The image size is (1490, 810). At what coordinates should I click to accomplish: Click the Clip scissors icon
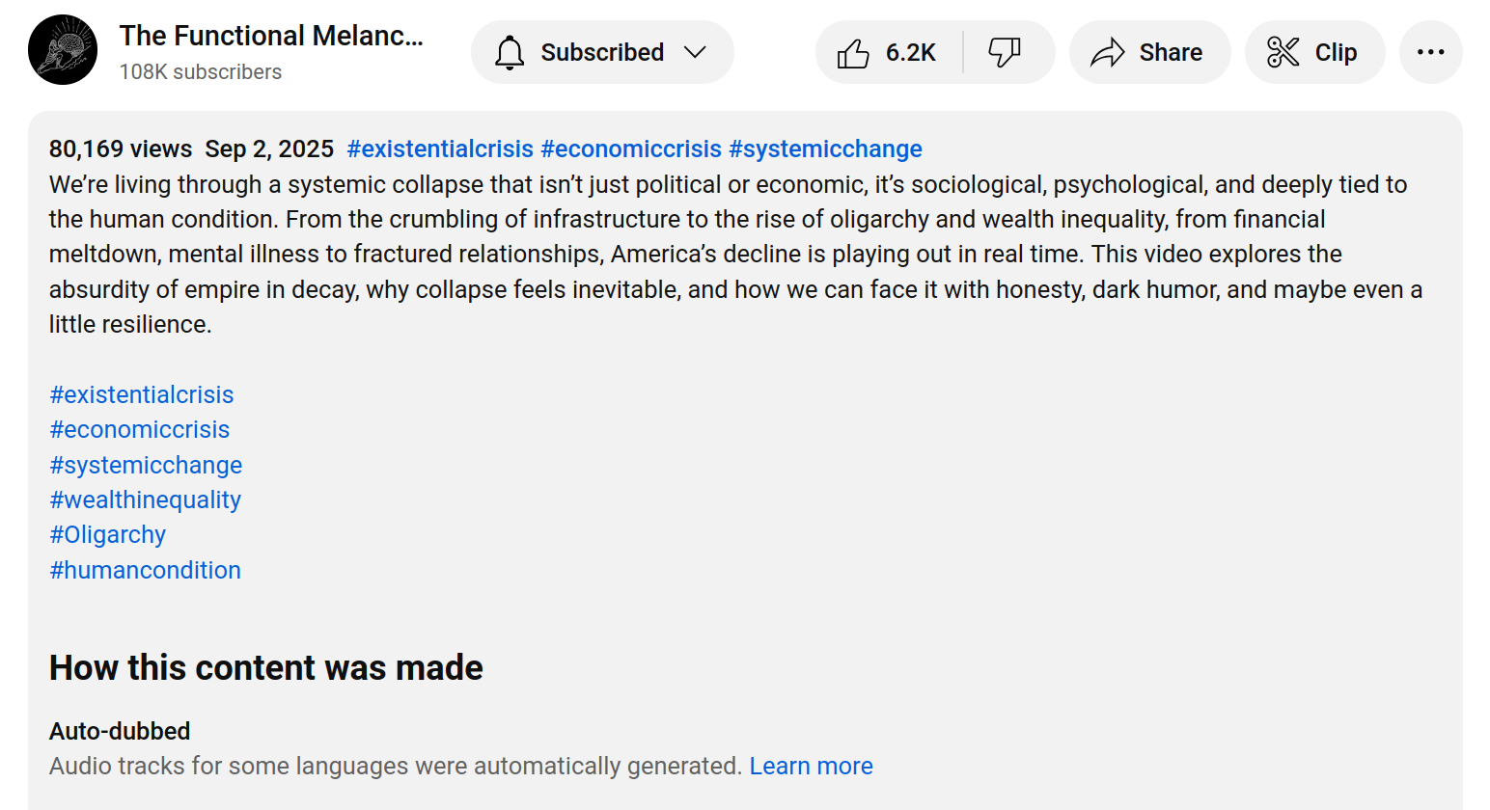1283,52
